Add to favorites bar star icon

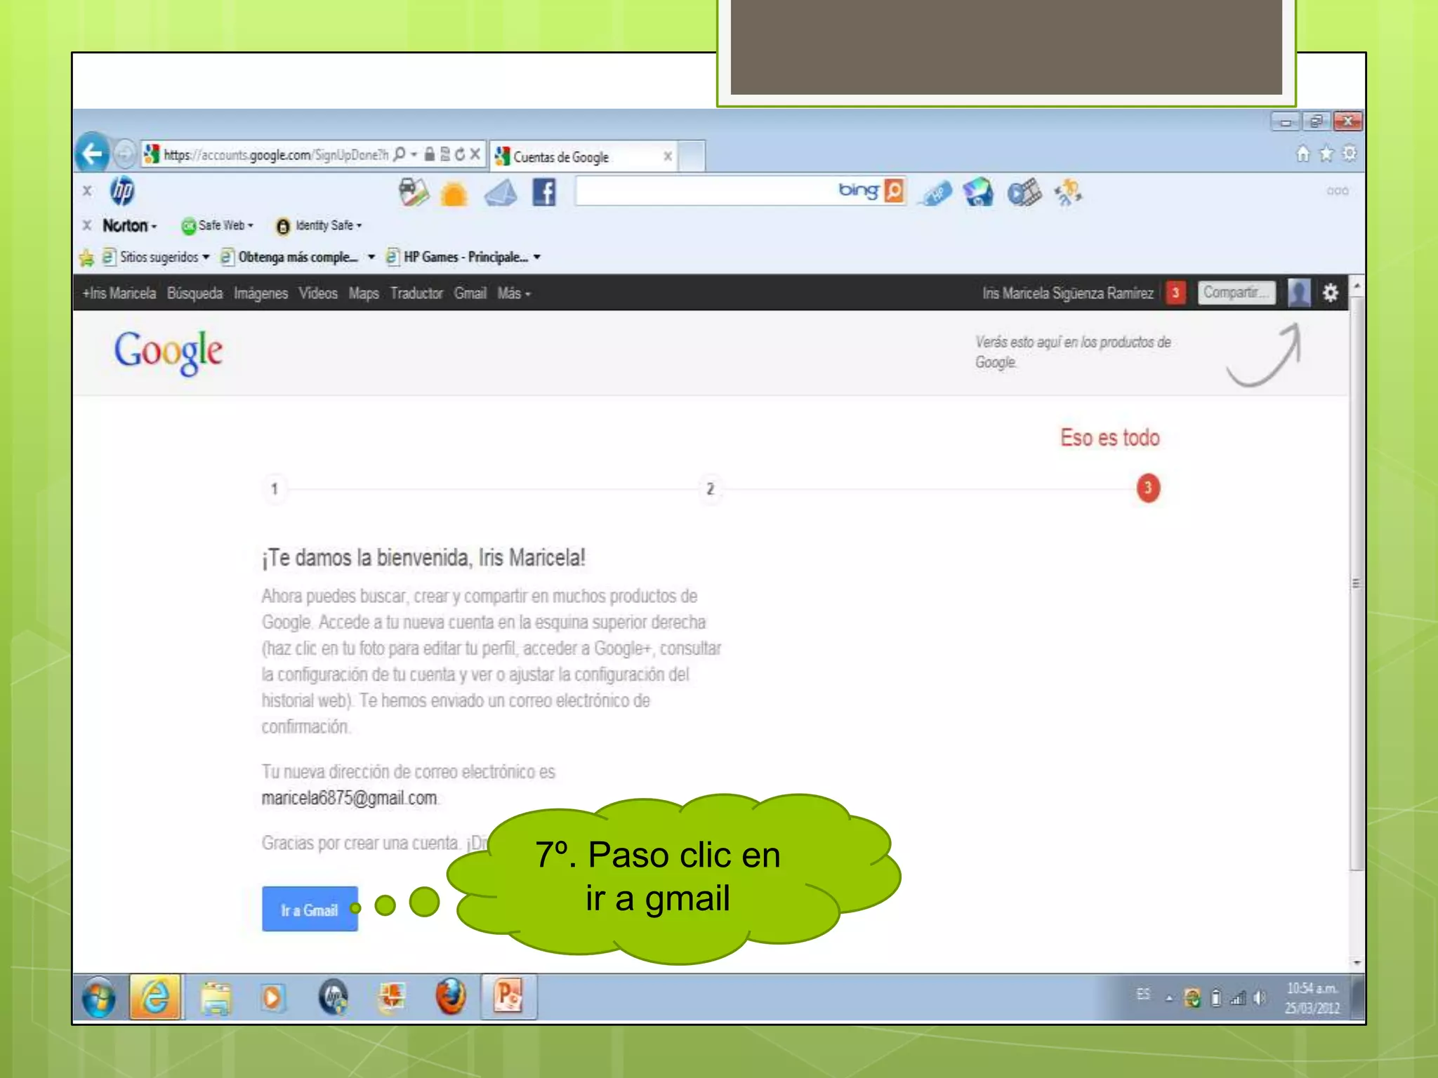pos(87,258)
